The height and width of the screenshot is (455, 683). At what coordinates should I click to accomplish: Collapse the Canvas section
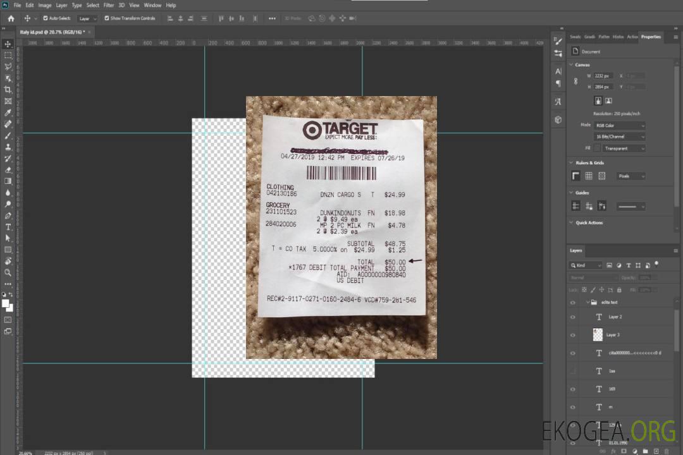coord(571,65)
